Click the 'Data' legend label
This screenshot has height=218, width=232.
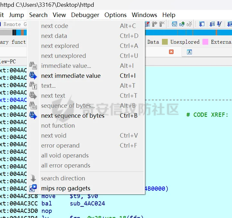click(x=153, y=42)
